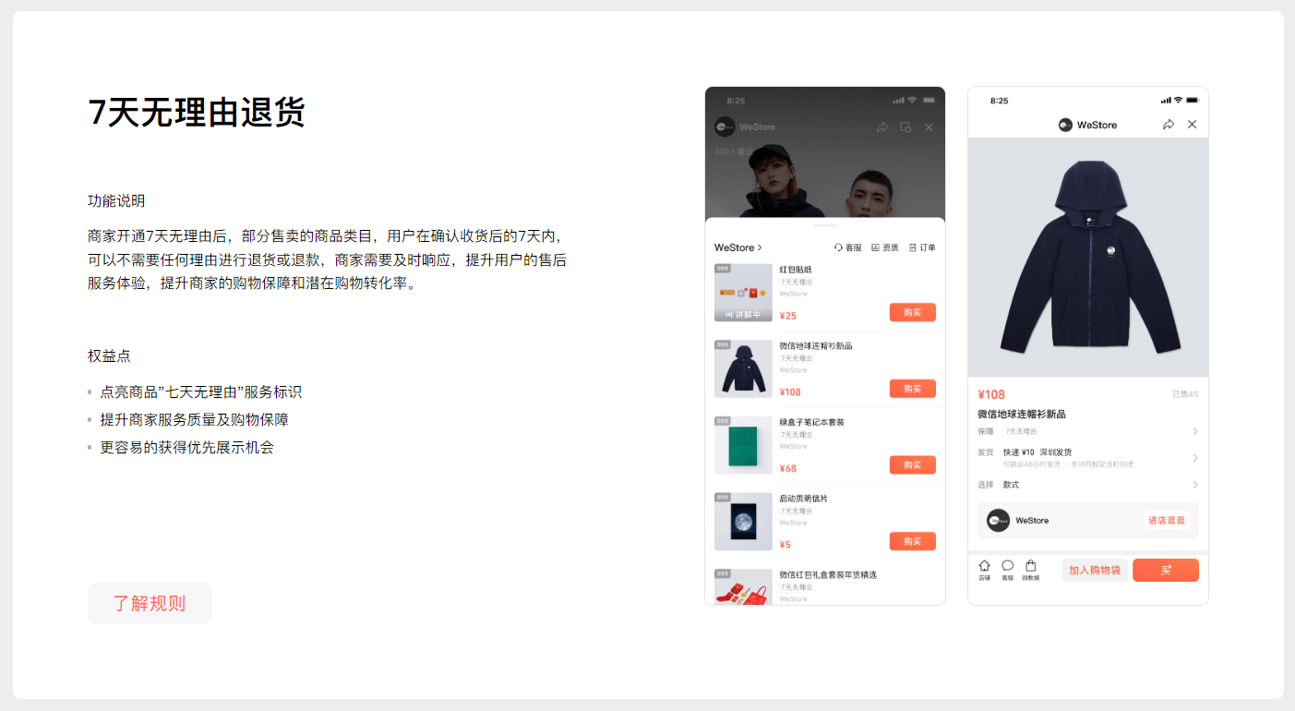Click the hoodie product image in the detail page
This screenshot has height=711, width=1295.
tap(1088, 258)
